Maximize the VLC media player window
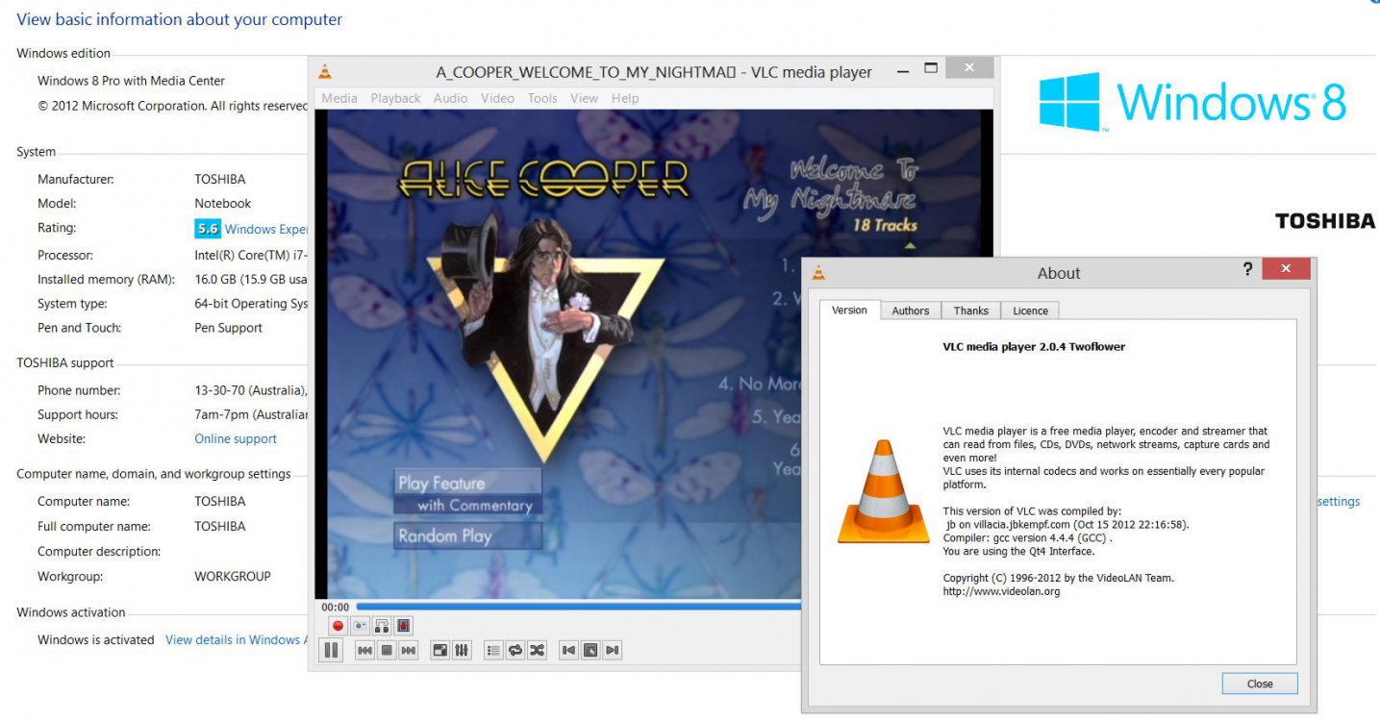This screenshot has height=721, width=1380. coord(930,68)
